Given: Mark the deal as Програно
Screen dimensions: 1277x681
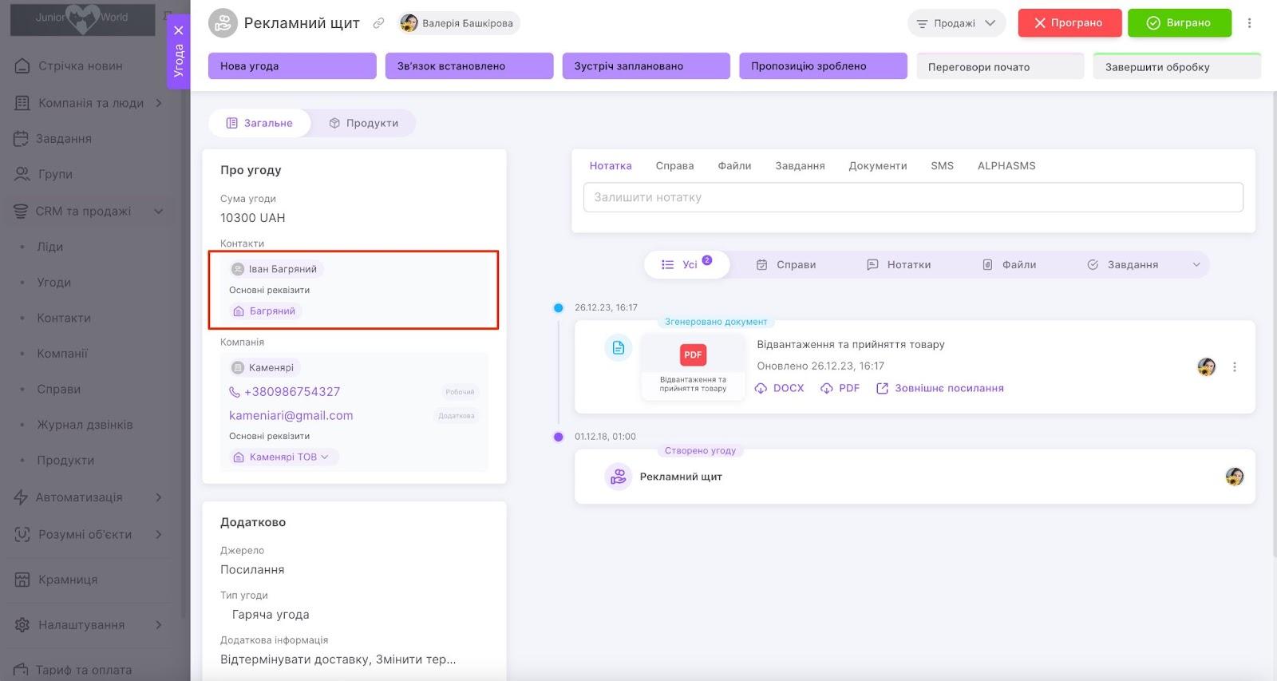Looking at the screenshot, I should [1069, 23].
